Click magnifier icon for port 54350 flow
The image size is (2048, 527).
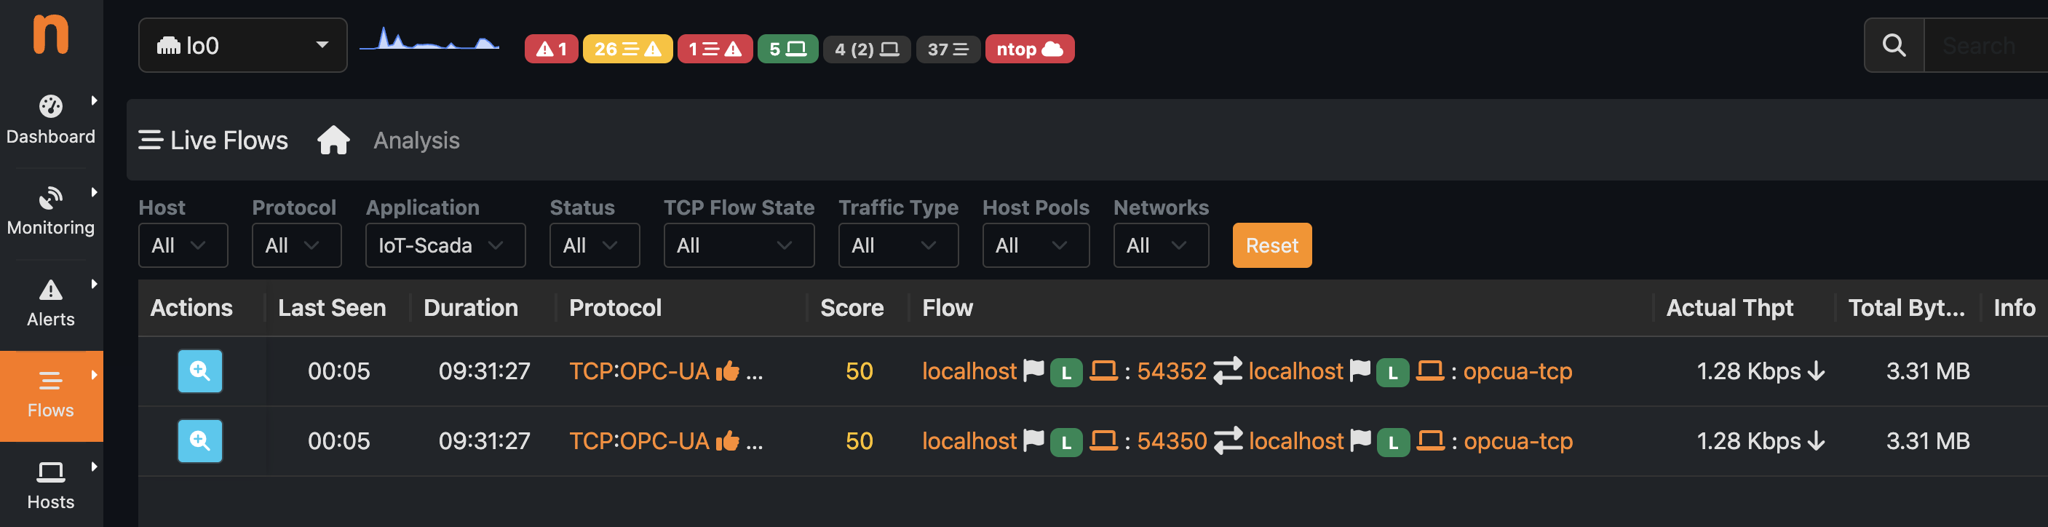pos(199,441)
